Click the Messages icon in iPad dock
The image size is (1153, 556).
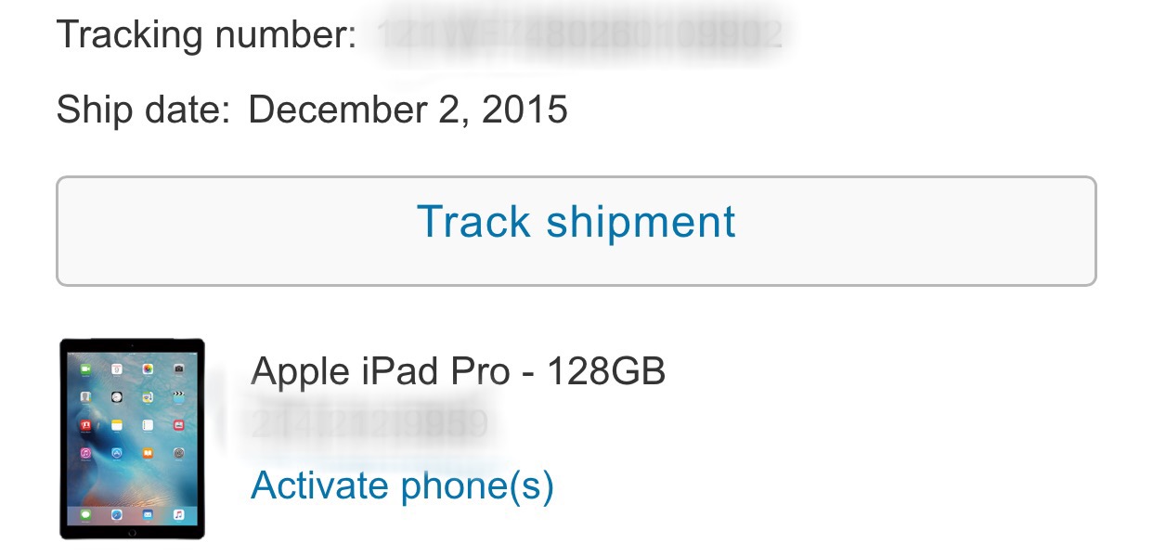pyautogui.click(x=85, y=514)
